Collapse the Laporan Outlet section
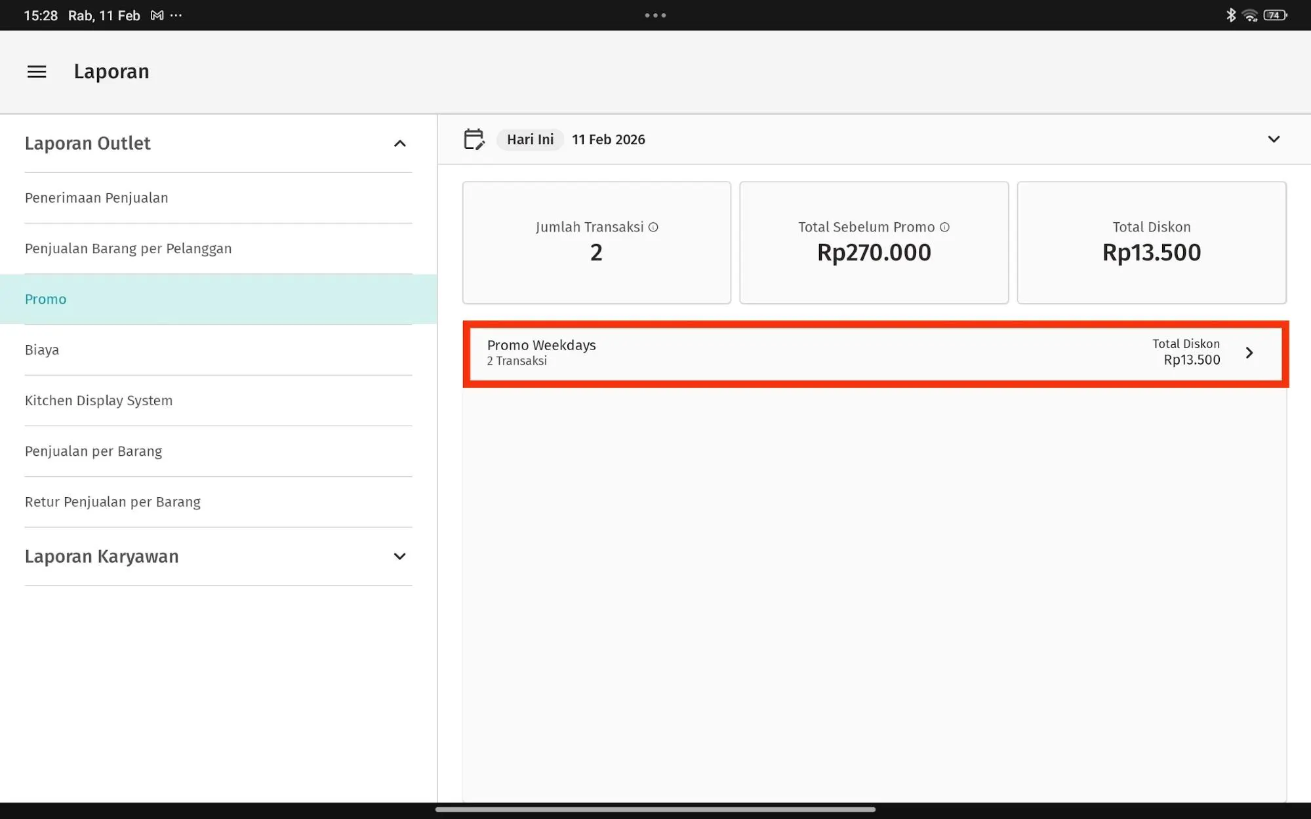The width and height of the screenshot is (1311, 819). coord(399,143)
